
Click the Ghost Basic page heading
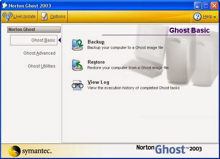[189, 30]
